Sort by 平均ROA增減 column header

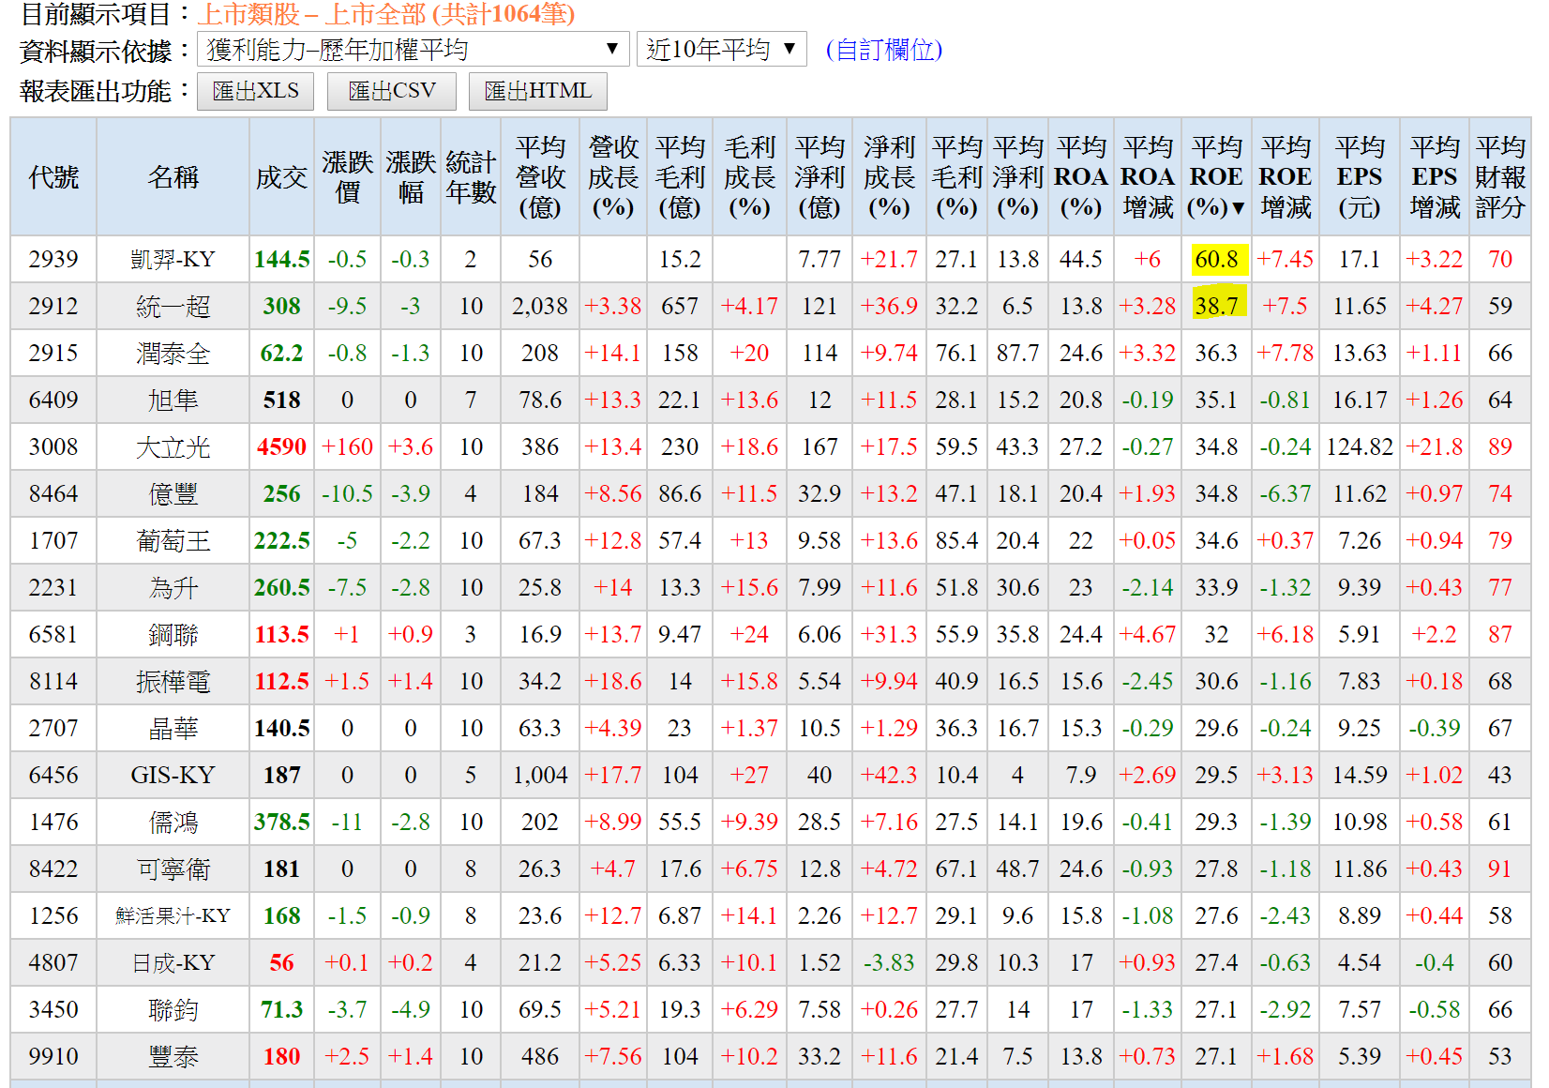[x=1148, y=176]
